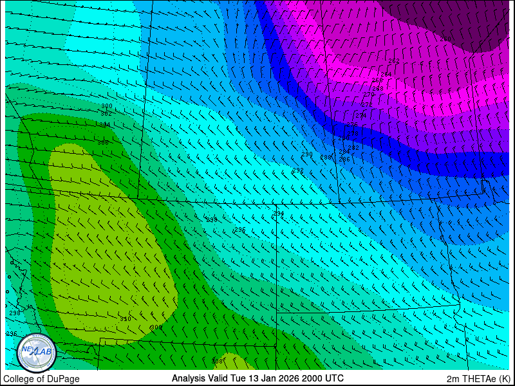This screenshot has height=386, width=515.
Task: Select the 304 contour label
Action: [105, 124]
